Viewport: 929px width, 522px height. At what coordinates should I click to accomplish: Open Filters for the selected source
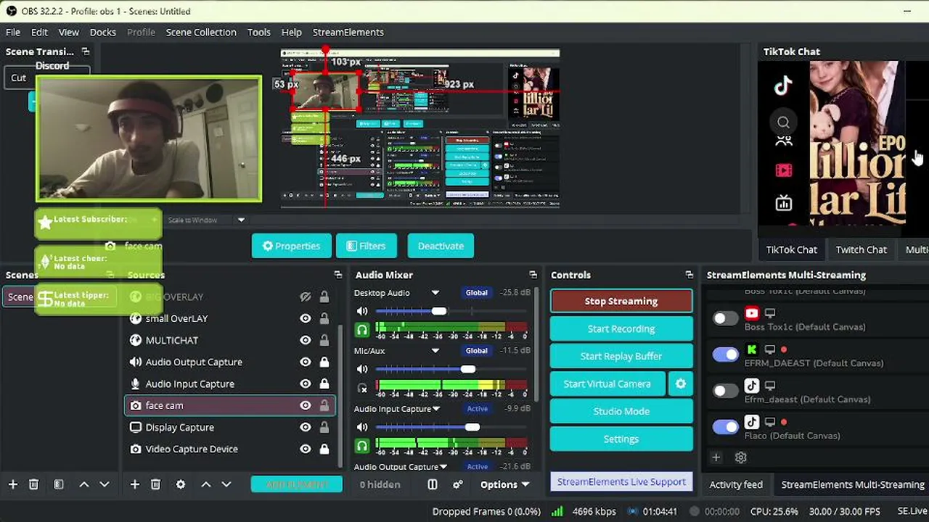(x=366, y=246)
